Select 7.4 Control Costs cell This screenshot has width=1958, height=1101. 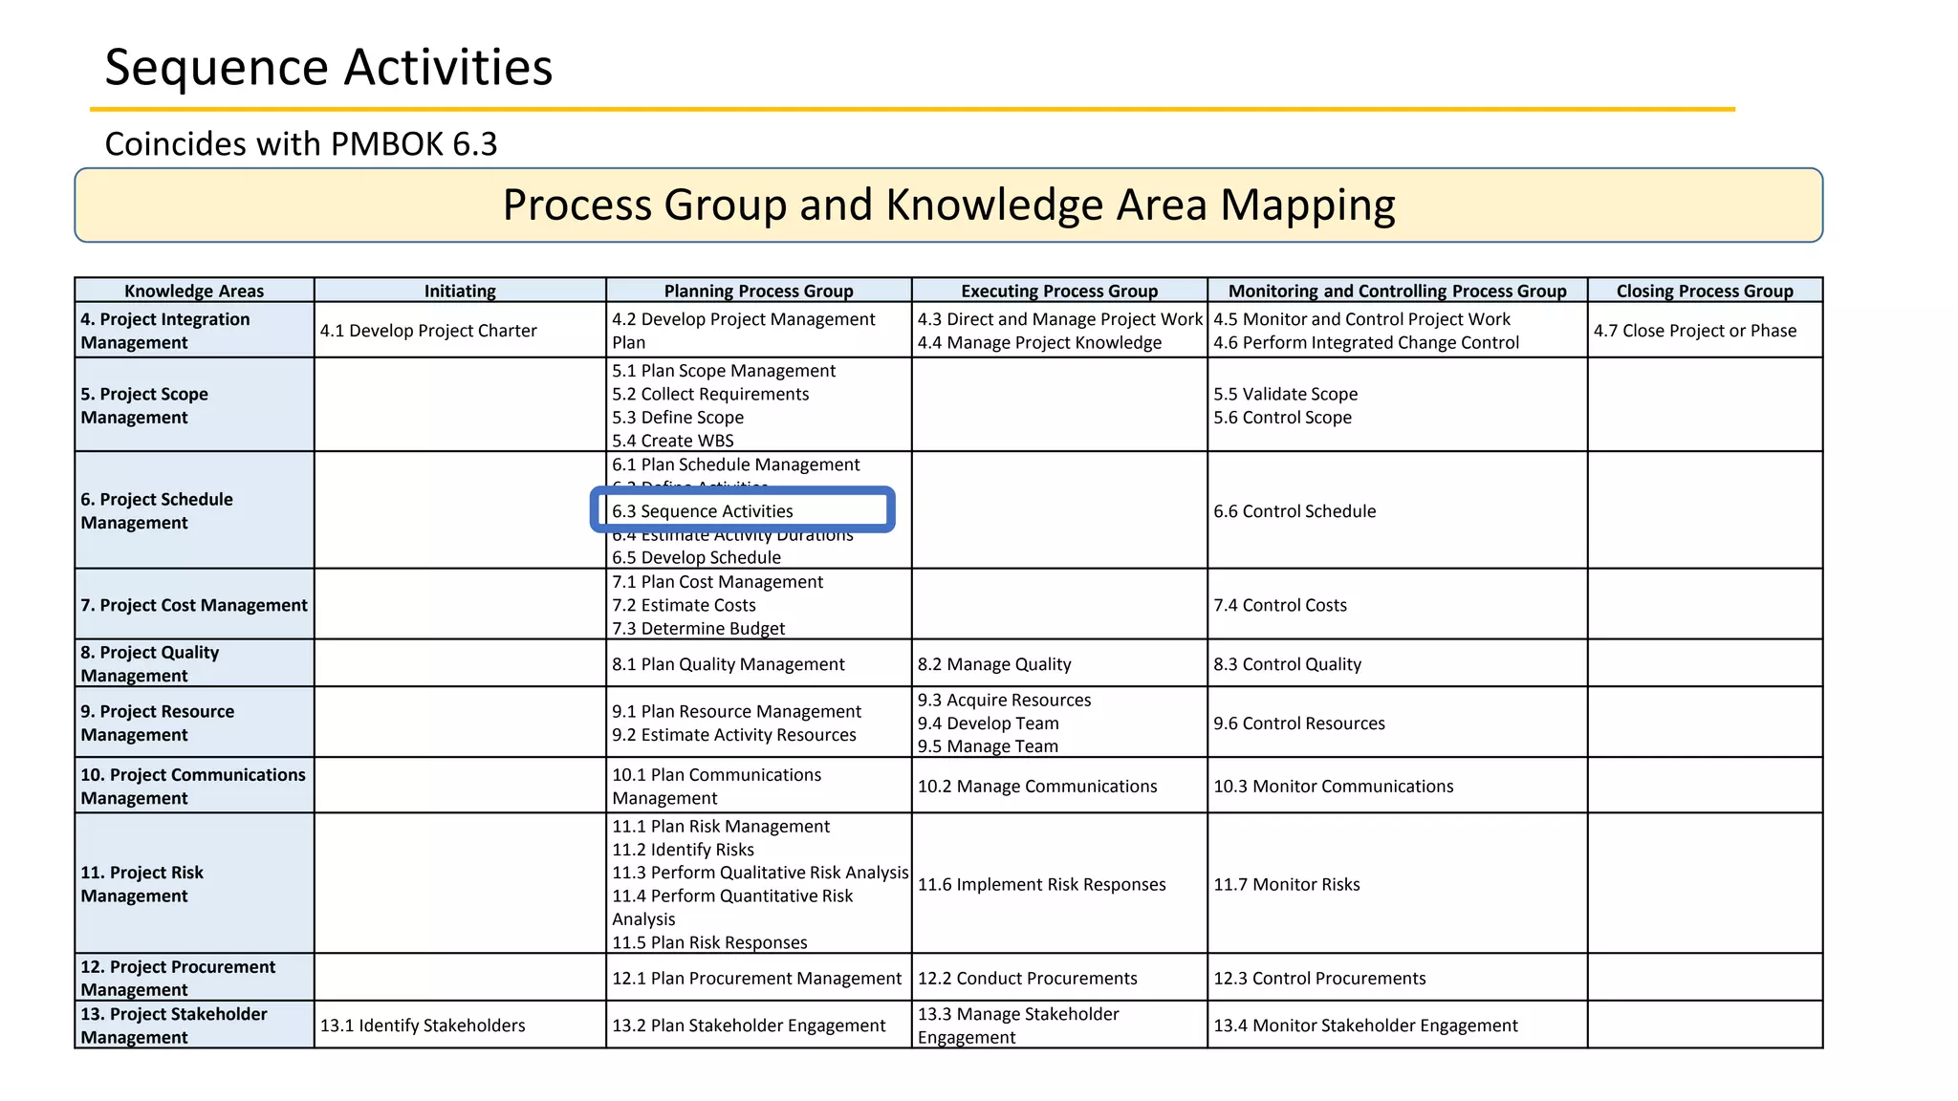pyautogui.click(x=1279, y=605)
